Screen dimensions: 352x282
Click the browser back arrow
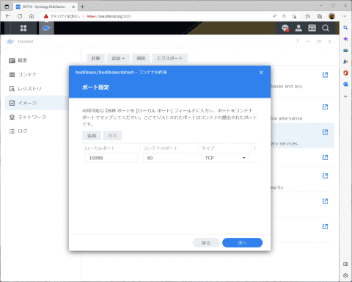tap(8, 16)
